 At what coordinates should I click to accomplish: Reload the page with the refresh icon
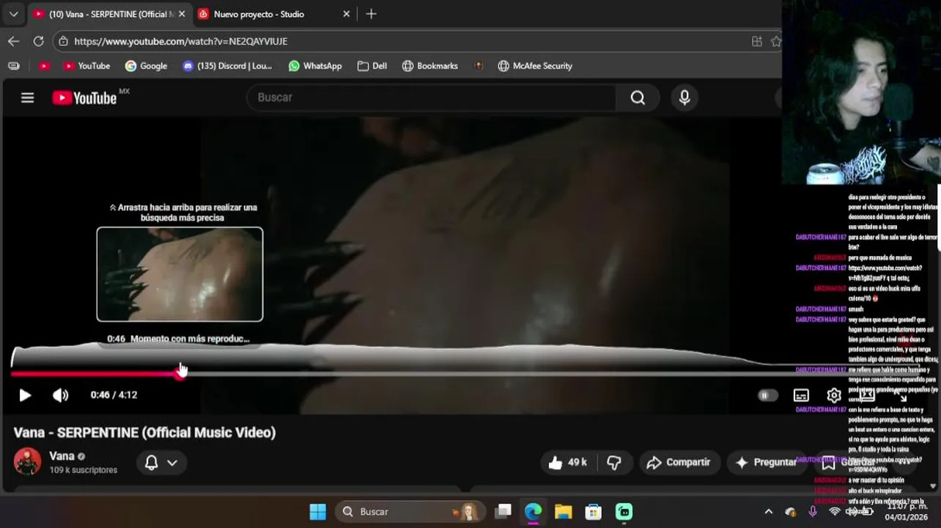point(38,41)
